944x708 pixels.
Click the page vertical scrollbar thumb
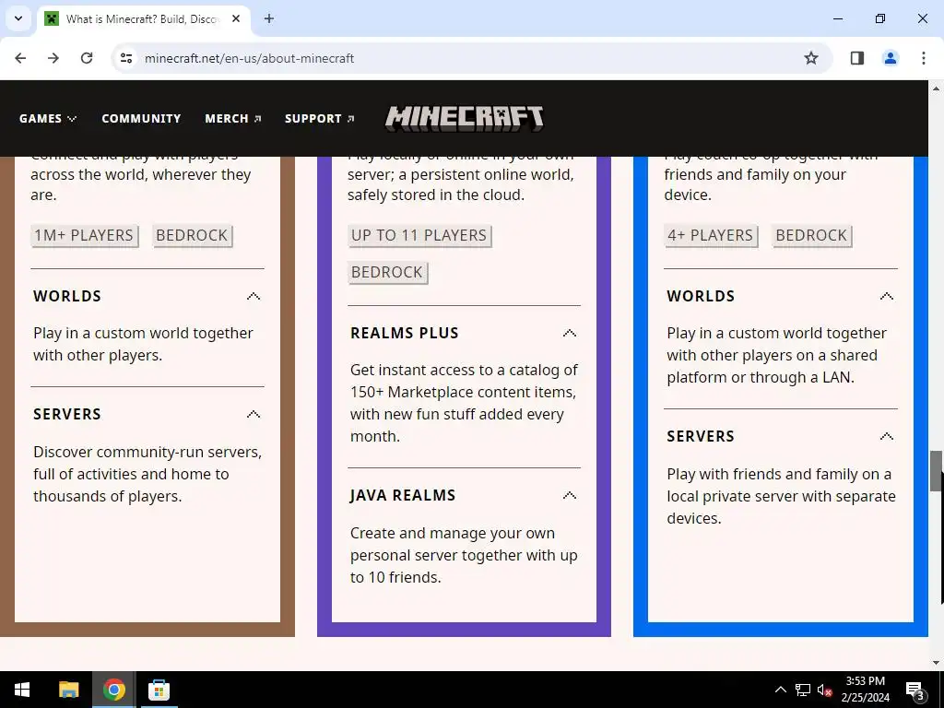[937, 471]
